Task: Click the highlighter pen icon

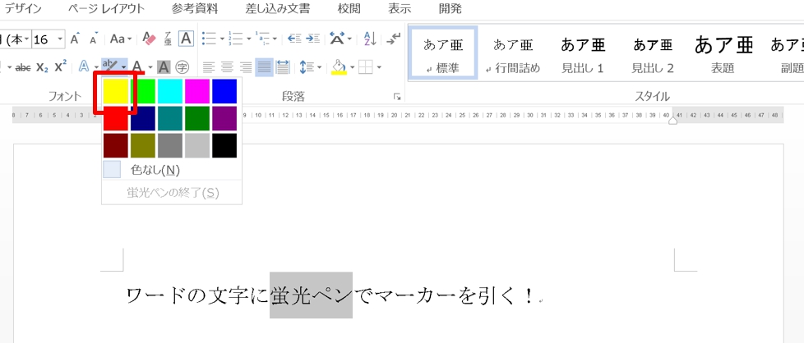Action: (109, 65)
